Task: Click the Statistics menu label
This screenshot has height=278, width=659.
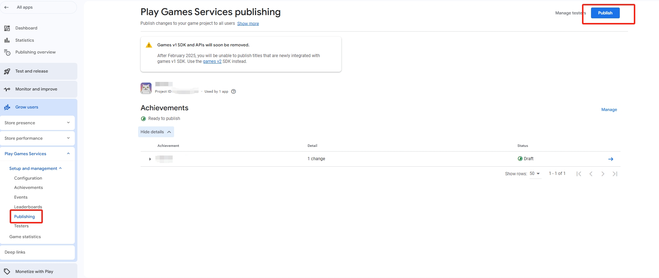Action: (x=24, y=40)
